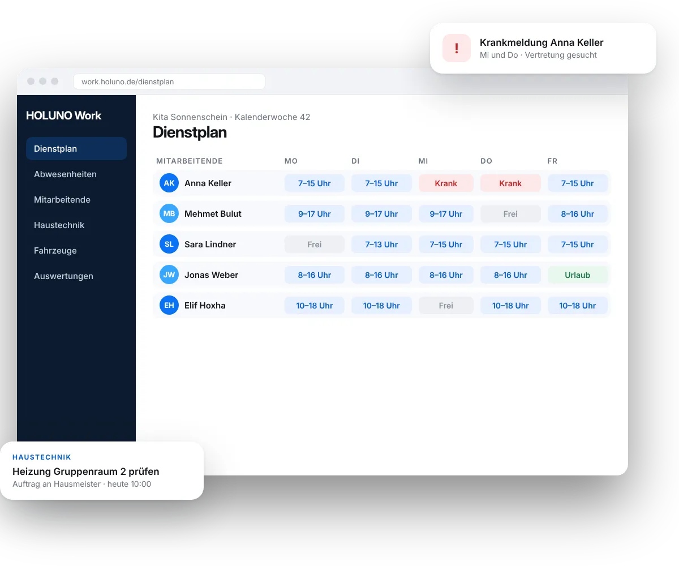
Task: Select Jonas Weber's Monday 8–16 Uhr shift
Action: click(x=315, y=275)
